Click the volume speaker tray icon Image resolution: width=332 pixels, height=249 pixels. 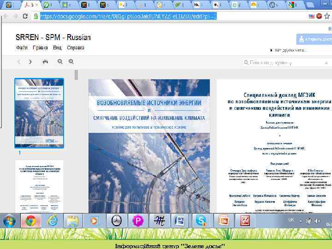(x=317, y=221)
